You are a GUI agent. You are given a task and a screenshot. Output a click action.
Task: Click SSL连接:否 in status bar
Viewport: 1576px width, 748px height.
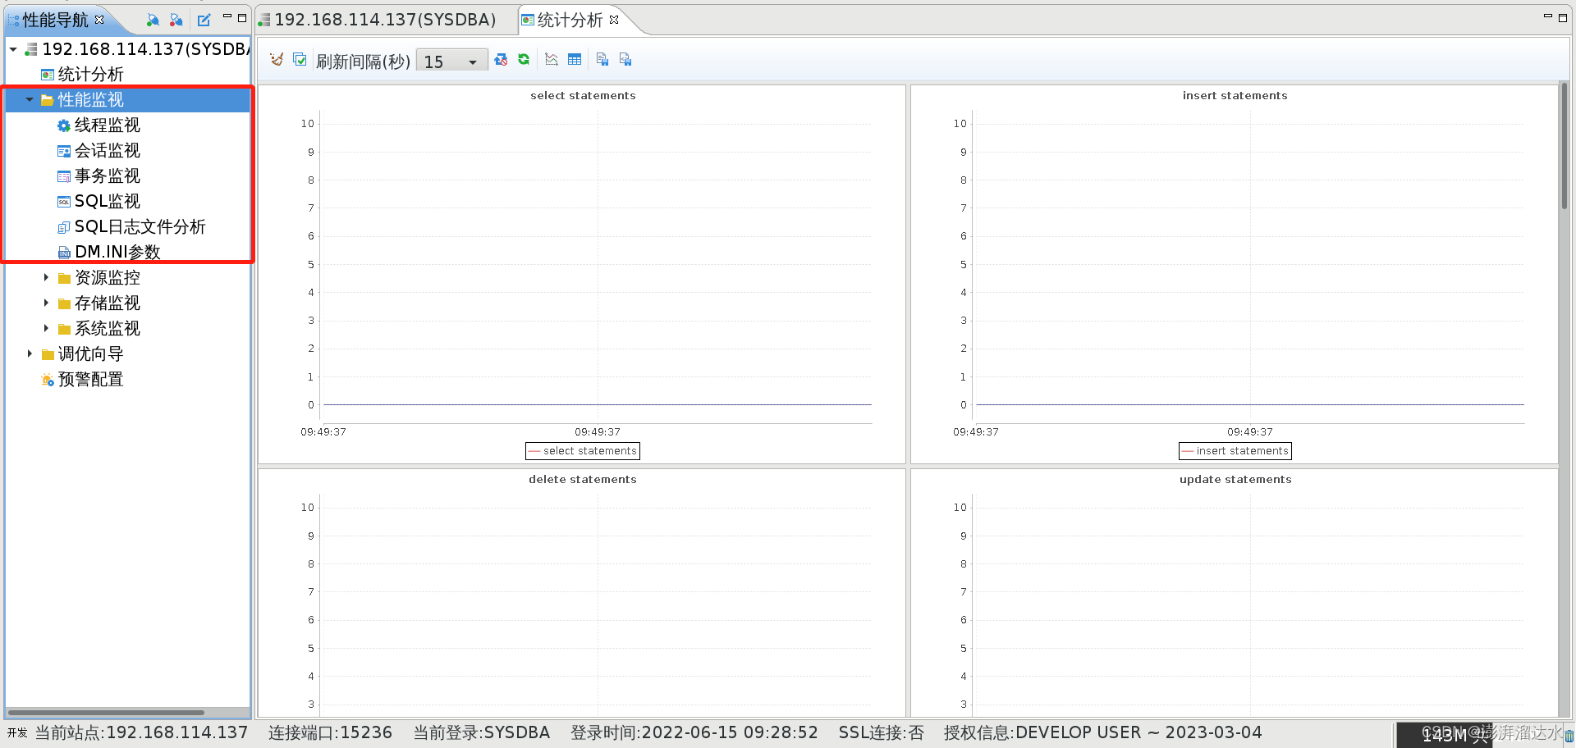click(881, 732)
